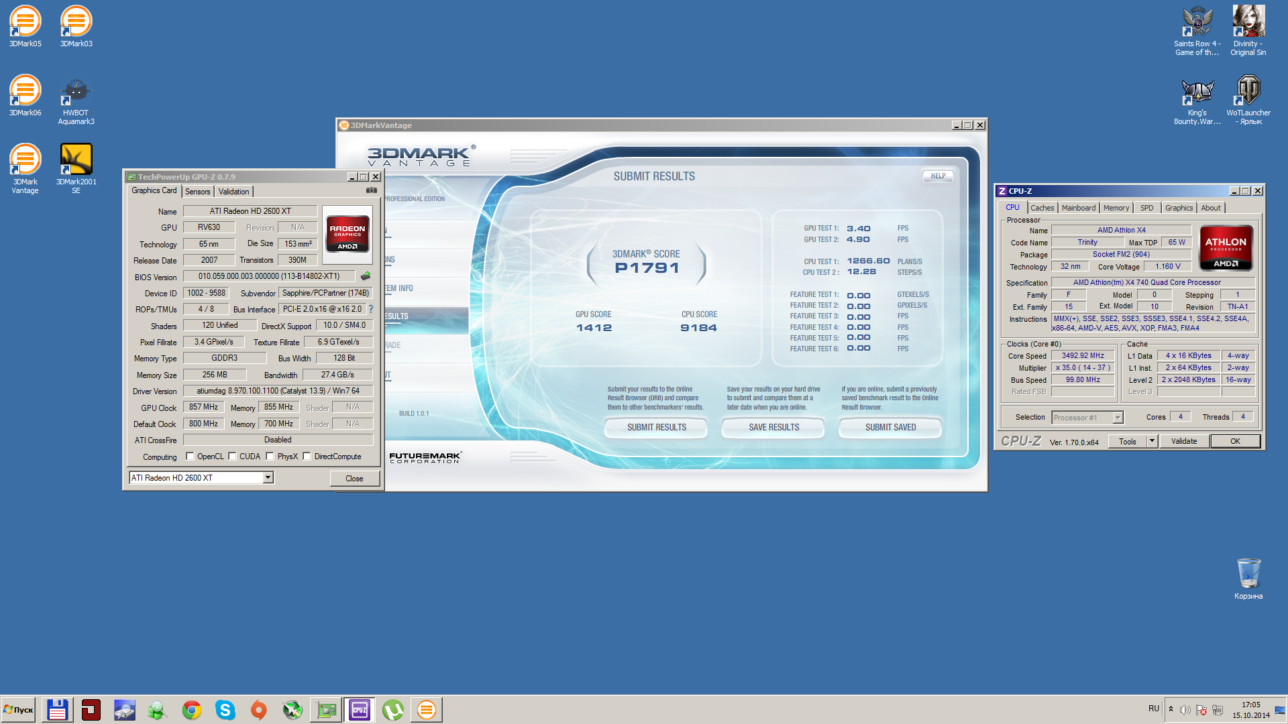Open the 3DMark05 desktop shortcut
This screenshot has width=1288, height=724.
pos(25,27)
